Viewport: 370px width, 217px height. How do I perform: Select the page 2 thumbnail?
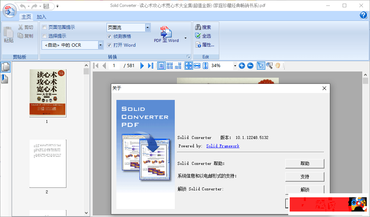48,164
